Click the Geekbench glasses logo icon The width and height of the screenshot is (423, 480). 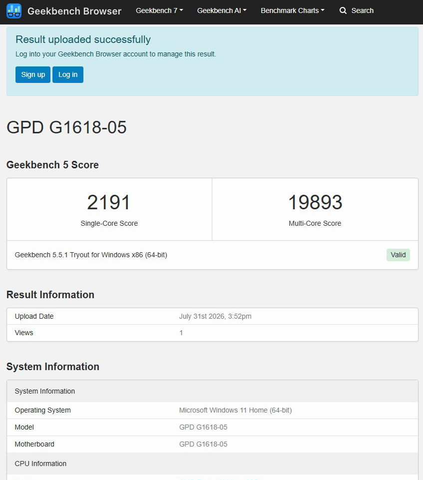coord(14,10)
